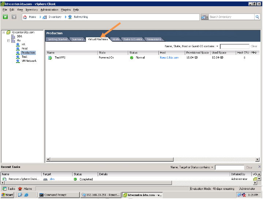263x199 pixels.
Task: Open the Inventory menu
Action: (x=32, y=10)
